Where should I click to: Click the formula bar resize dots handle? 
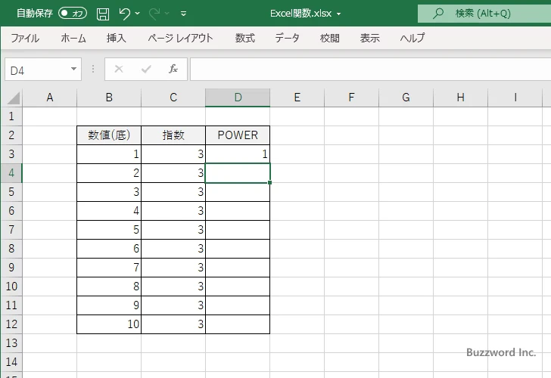point(93,69)
